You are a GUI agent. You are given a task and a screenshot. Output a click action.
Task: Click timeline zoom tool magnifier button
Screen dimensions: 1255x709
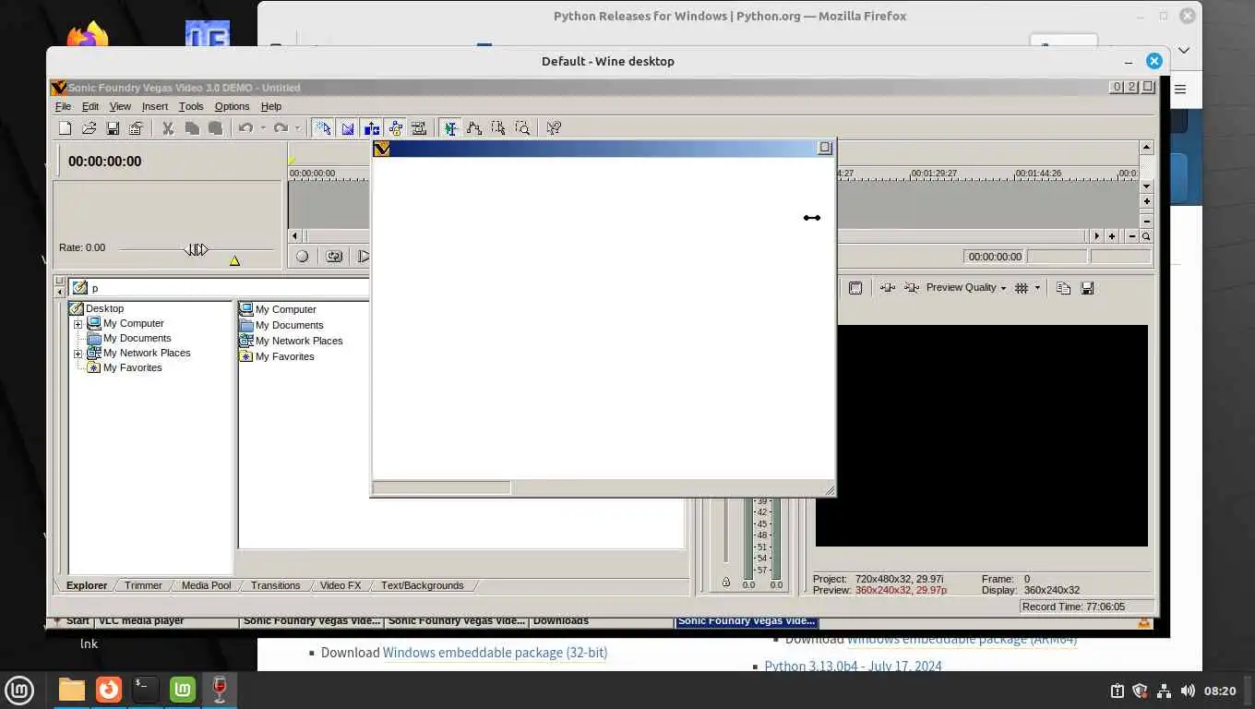1146,236
